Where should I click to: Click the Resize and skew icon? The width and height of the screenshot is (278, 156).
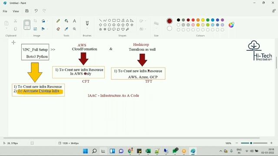(35, 29)
